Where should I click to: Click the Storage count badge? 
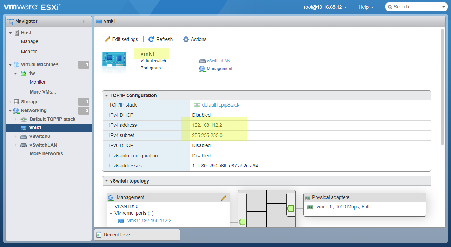(x=84, y=102)
